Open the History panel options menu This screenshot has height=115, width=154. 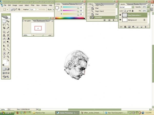[116, 4]
